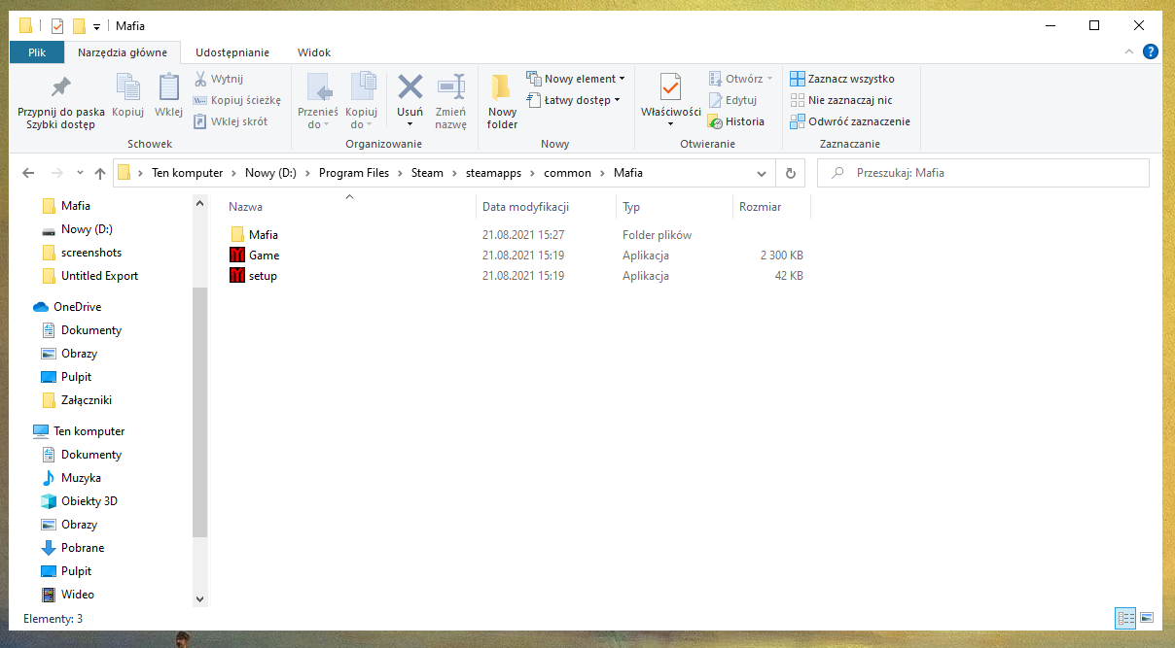The width and height of the screenshot is (1175, 648).
Task: Click the Zmień nazwę rename icon
Action: 451,87
